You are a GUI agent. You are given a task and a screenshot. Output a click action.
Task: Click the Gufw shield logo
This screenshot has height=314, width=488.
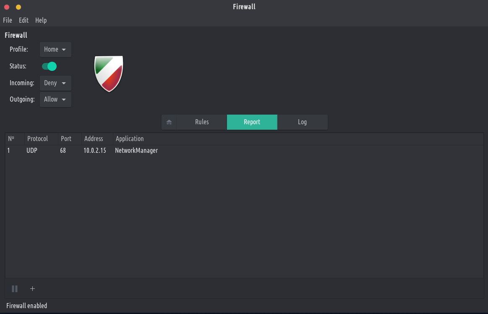(109, 74)
